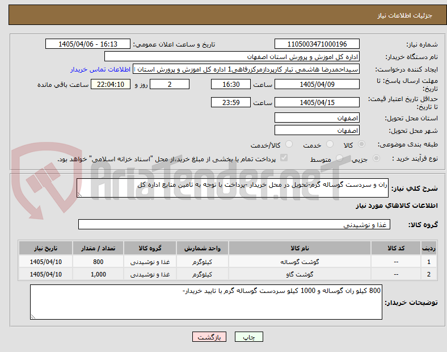The width and height of the screenshot is (447, 352).
Task: Click the چاپ print button
Action: point(249,337)
